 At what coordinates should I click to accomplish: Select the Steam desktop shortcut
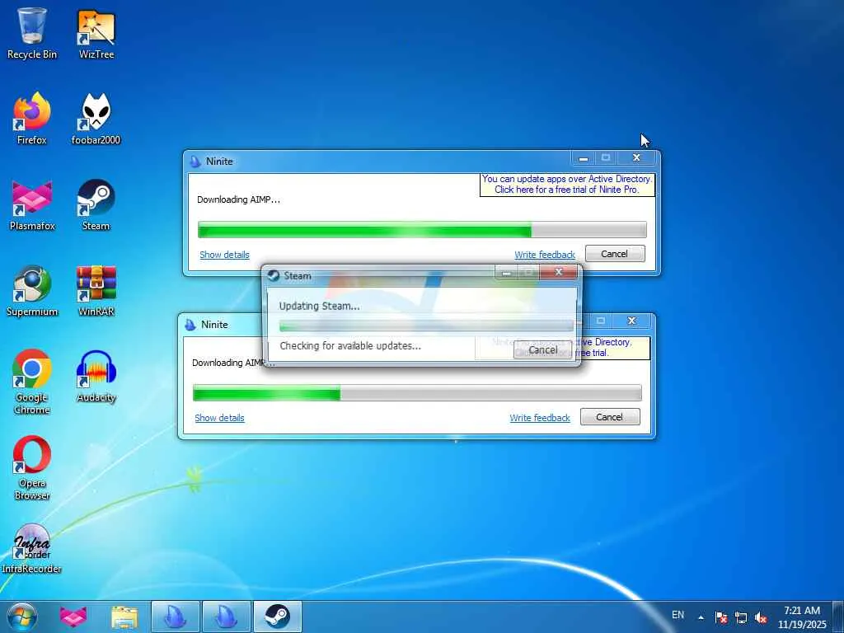96,204
